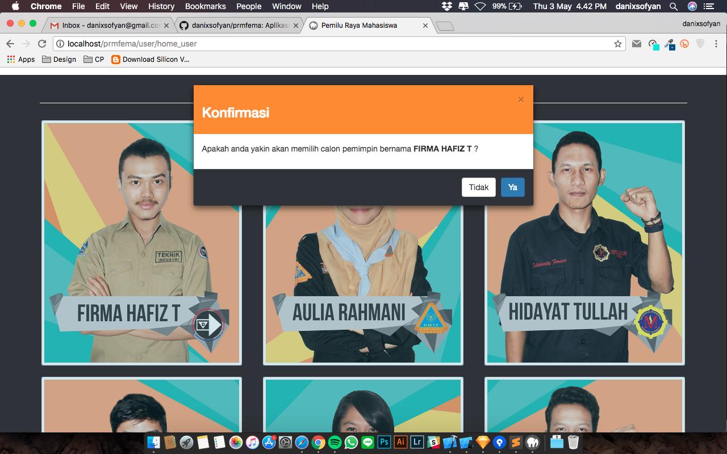The image size is (727, 454).
Task: Switch to the Gmail Inbox tab
Action: click(x=110, y=26)
